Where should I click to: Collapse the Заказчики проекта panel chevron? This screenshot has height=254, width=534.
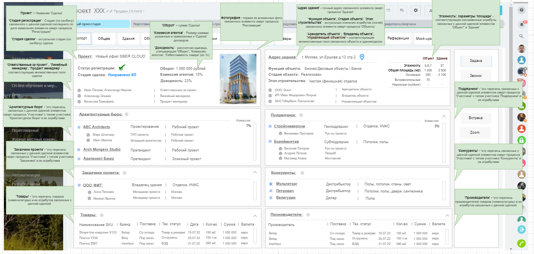pyautogui.click(x=255, y=172)
